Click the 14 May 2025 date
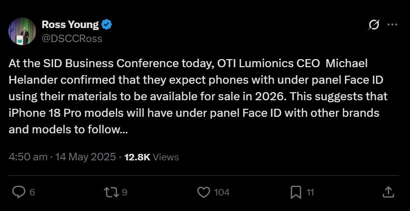Image resolution: width=410 pixels, height=211 pixels. point(85,157)
